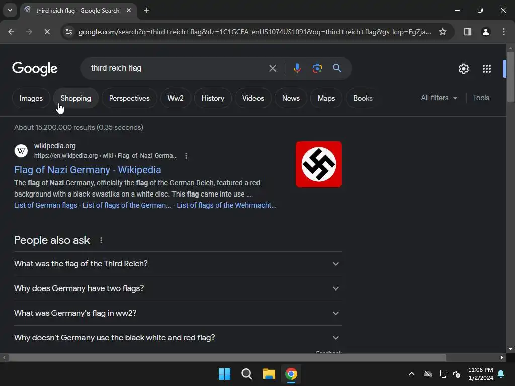Submit search with the magnifier icon
The image size is (515, 386).
(x=337, y=68)
